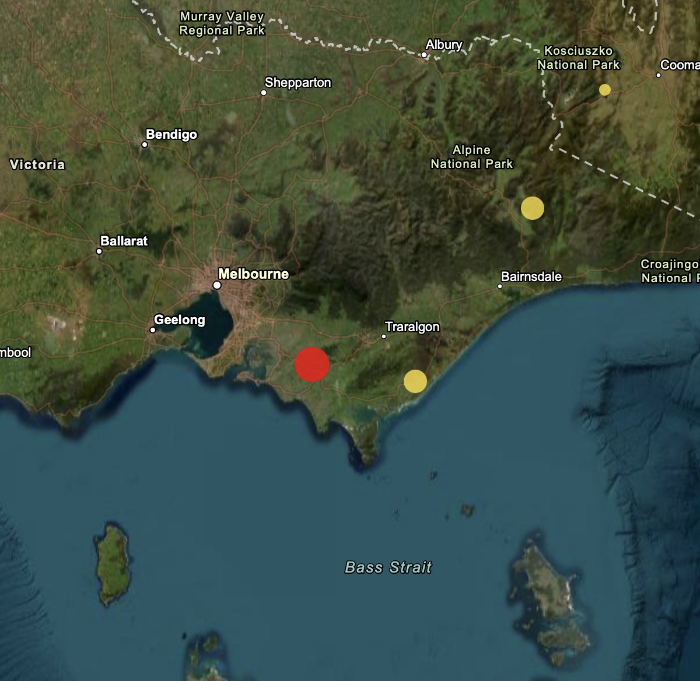Click the Alpine National Park label
Image resolution: width=700 pixels, height=681 pixels.
tap(472, 157)
